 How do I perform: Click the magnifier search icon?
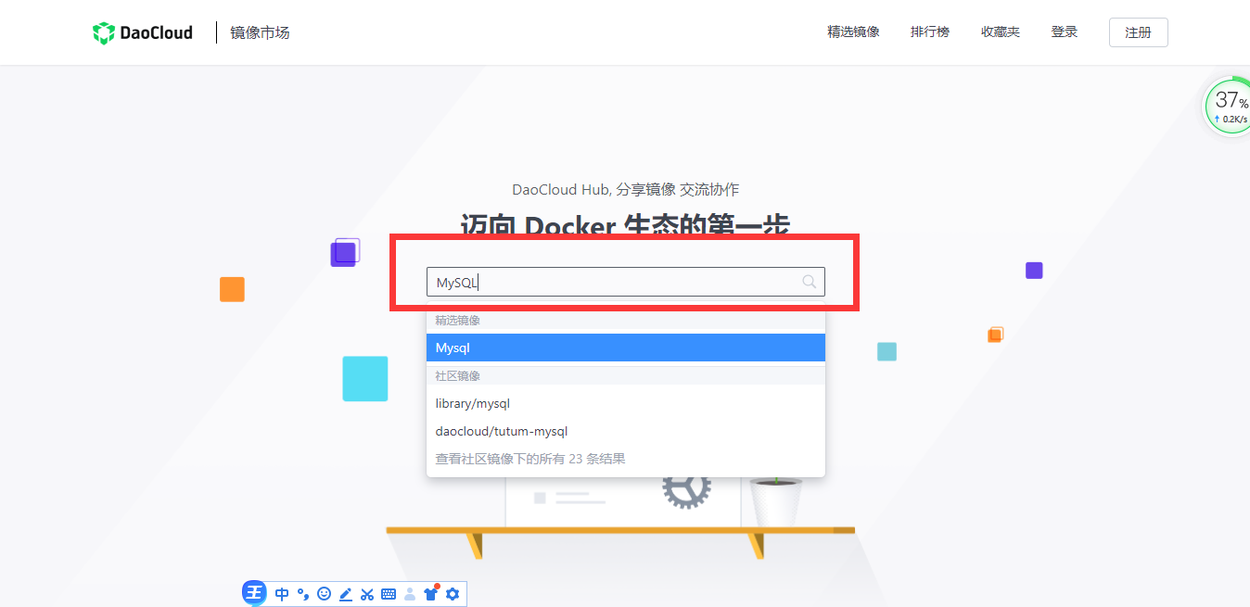coord(810,282)
